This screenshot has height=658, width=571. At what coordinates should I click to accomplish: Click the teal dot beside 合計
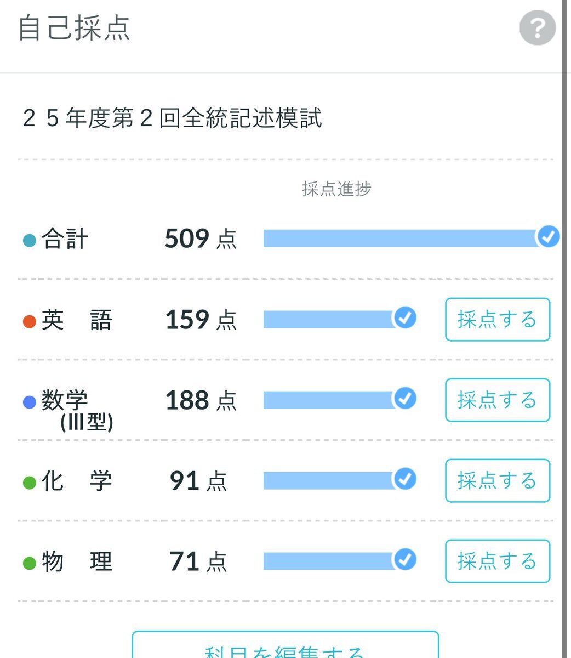[x=30, y=241]
